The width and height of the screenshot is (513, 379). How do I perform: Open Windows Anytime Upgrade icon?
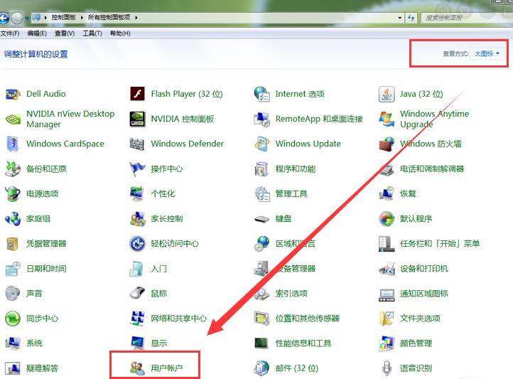[387, 119]
